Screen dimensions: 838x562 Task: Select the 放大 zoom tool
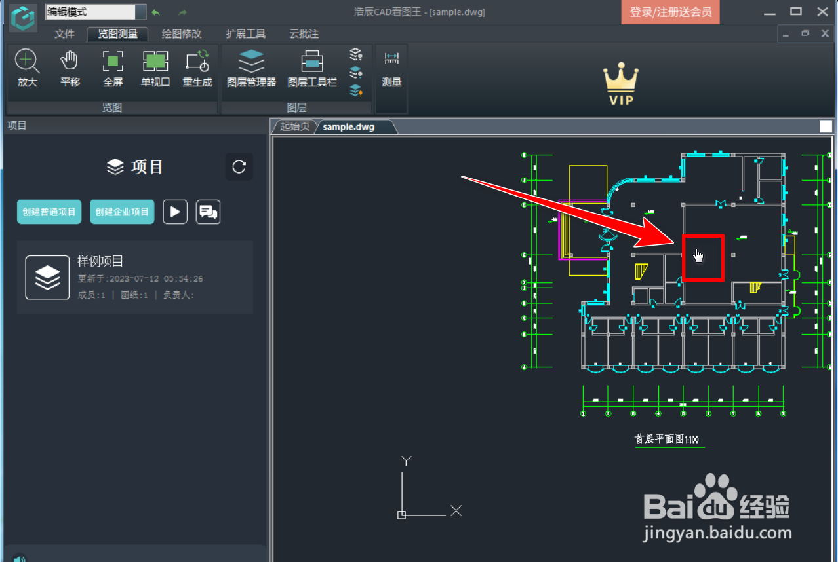[28, 69]
